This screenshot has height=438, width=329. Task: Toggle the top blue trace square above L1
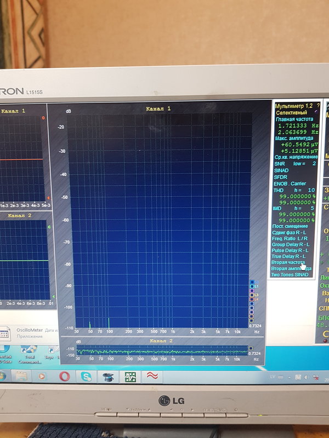pyautogui.click(x=252, y=282)
